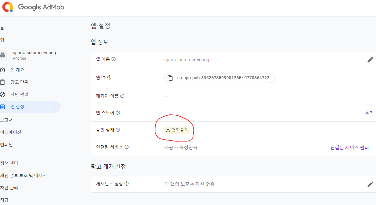Go to 광고 단위 in sidebar
376x205 pixels.
(20, 82)
